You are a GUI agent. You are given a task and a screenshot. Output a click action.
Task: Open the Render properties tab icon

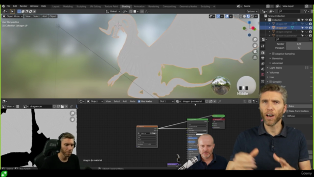click(263, 53)
